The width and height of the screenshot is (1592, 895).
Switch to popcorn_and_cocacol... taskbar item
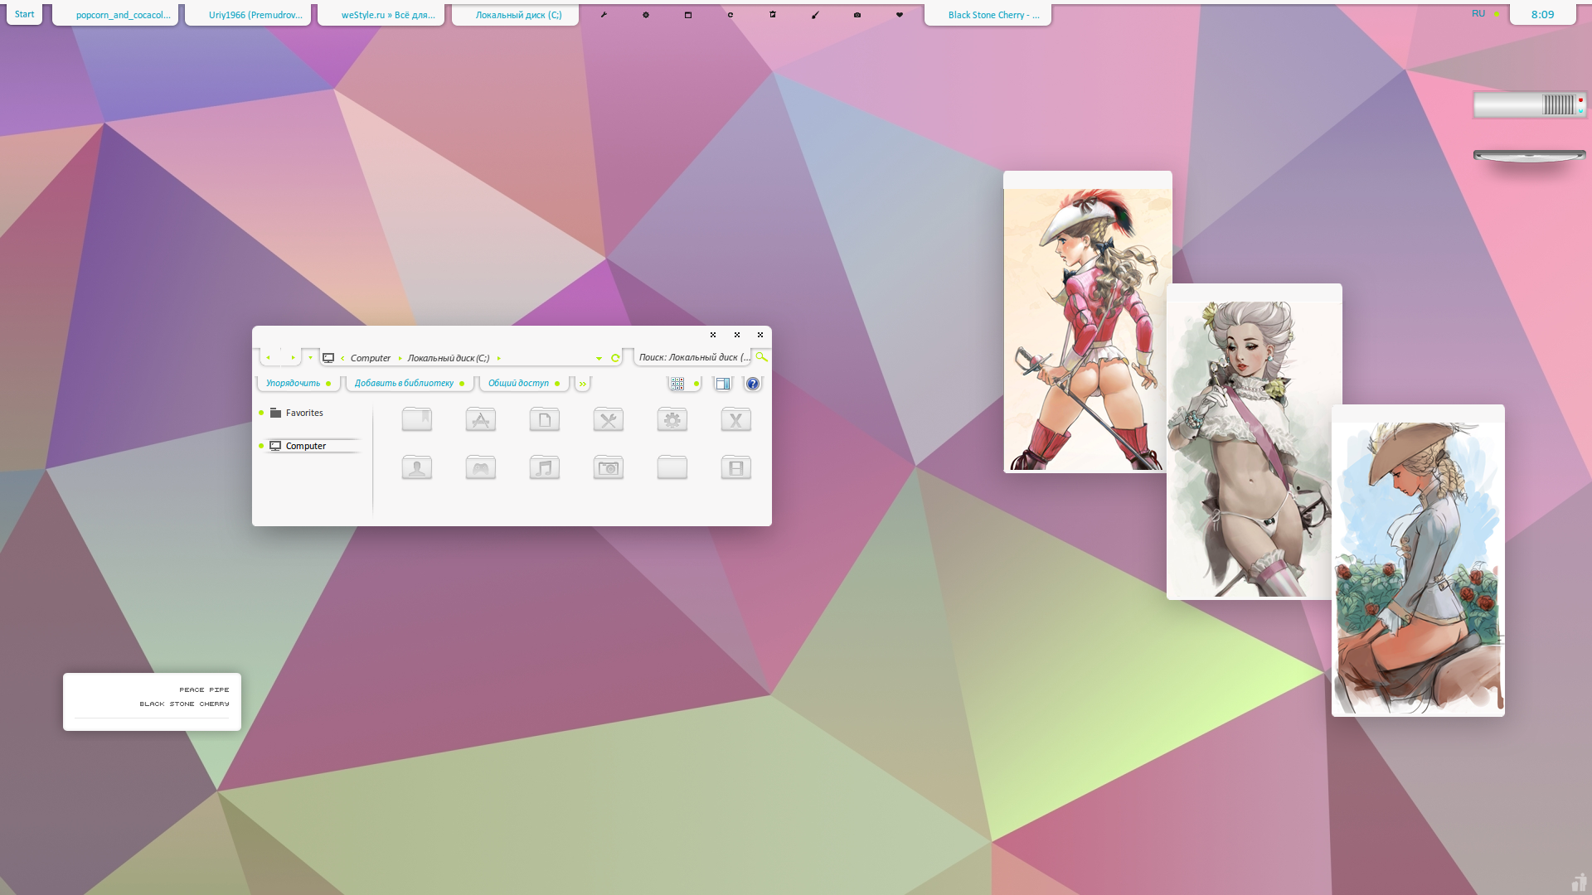coord(115,15)
